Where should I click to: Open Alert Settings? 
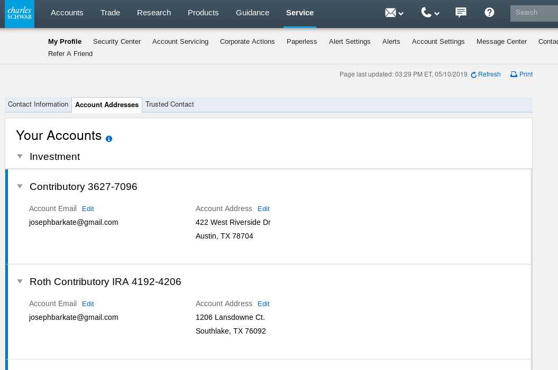click(x=350, y=42)
